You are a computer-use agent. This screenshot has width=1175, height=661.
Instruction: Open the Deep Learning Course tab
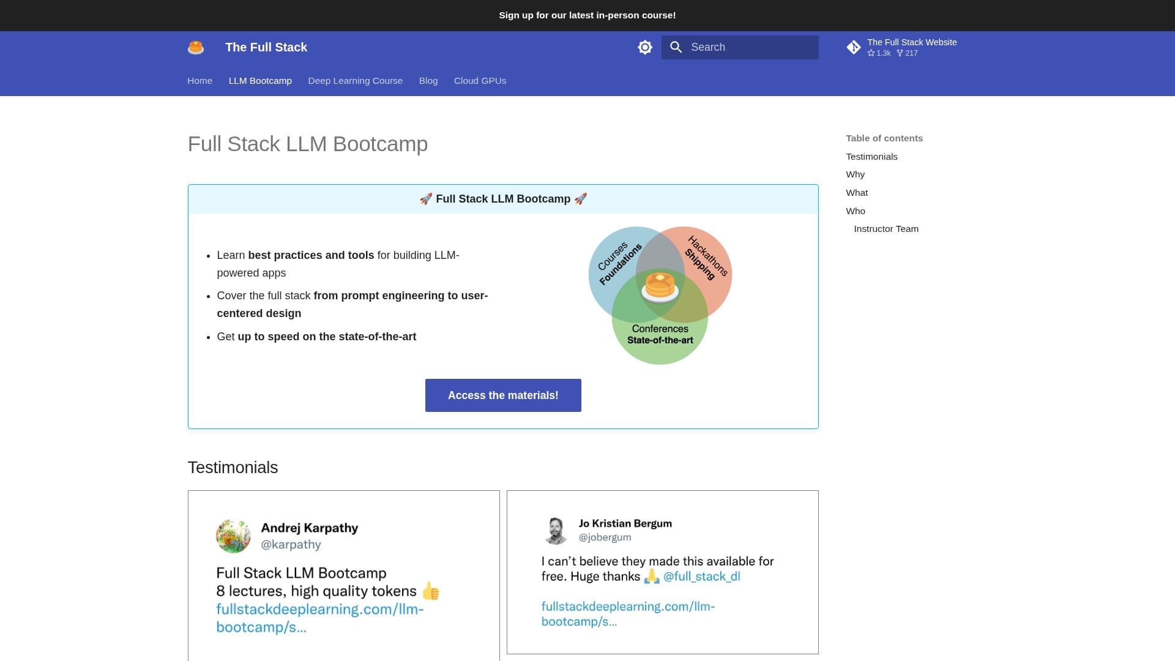tap(356, 81)
